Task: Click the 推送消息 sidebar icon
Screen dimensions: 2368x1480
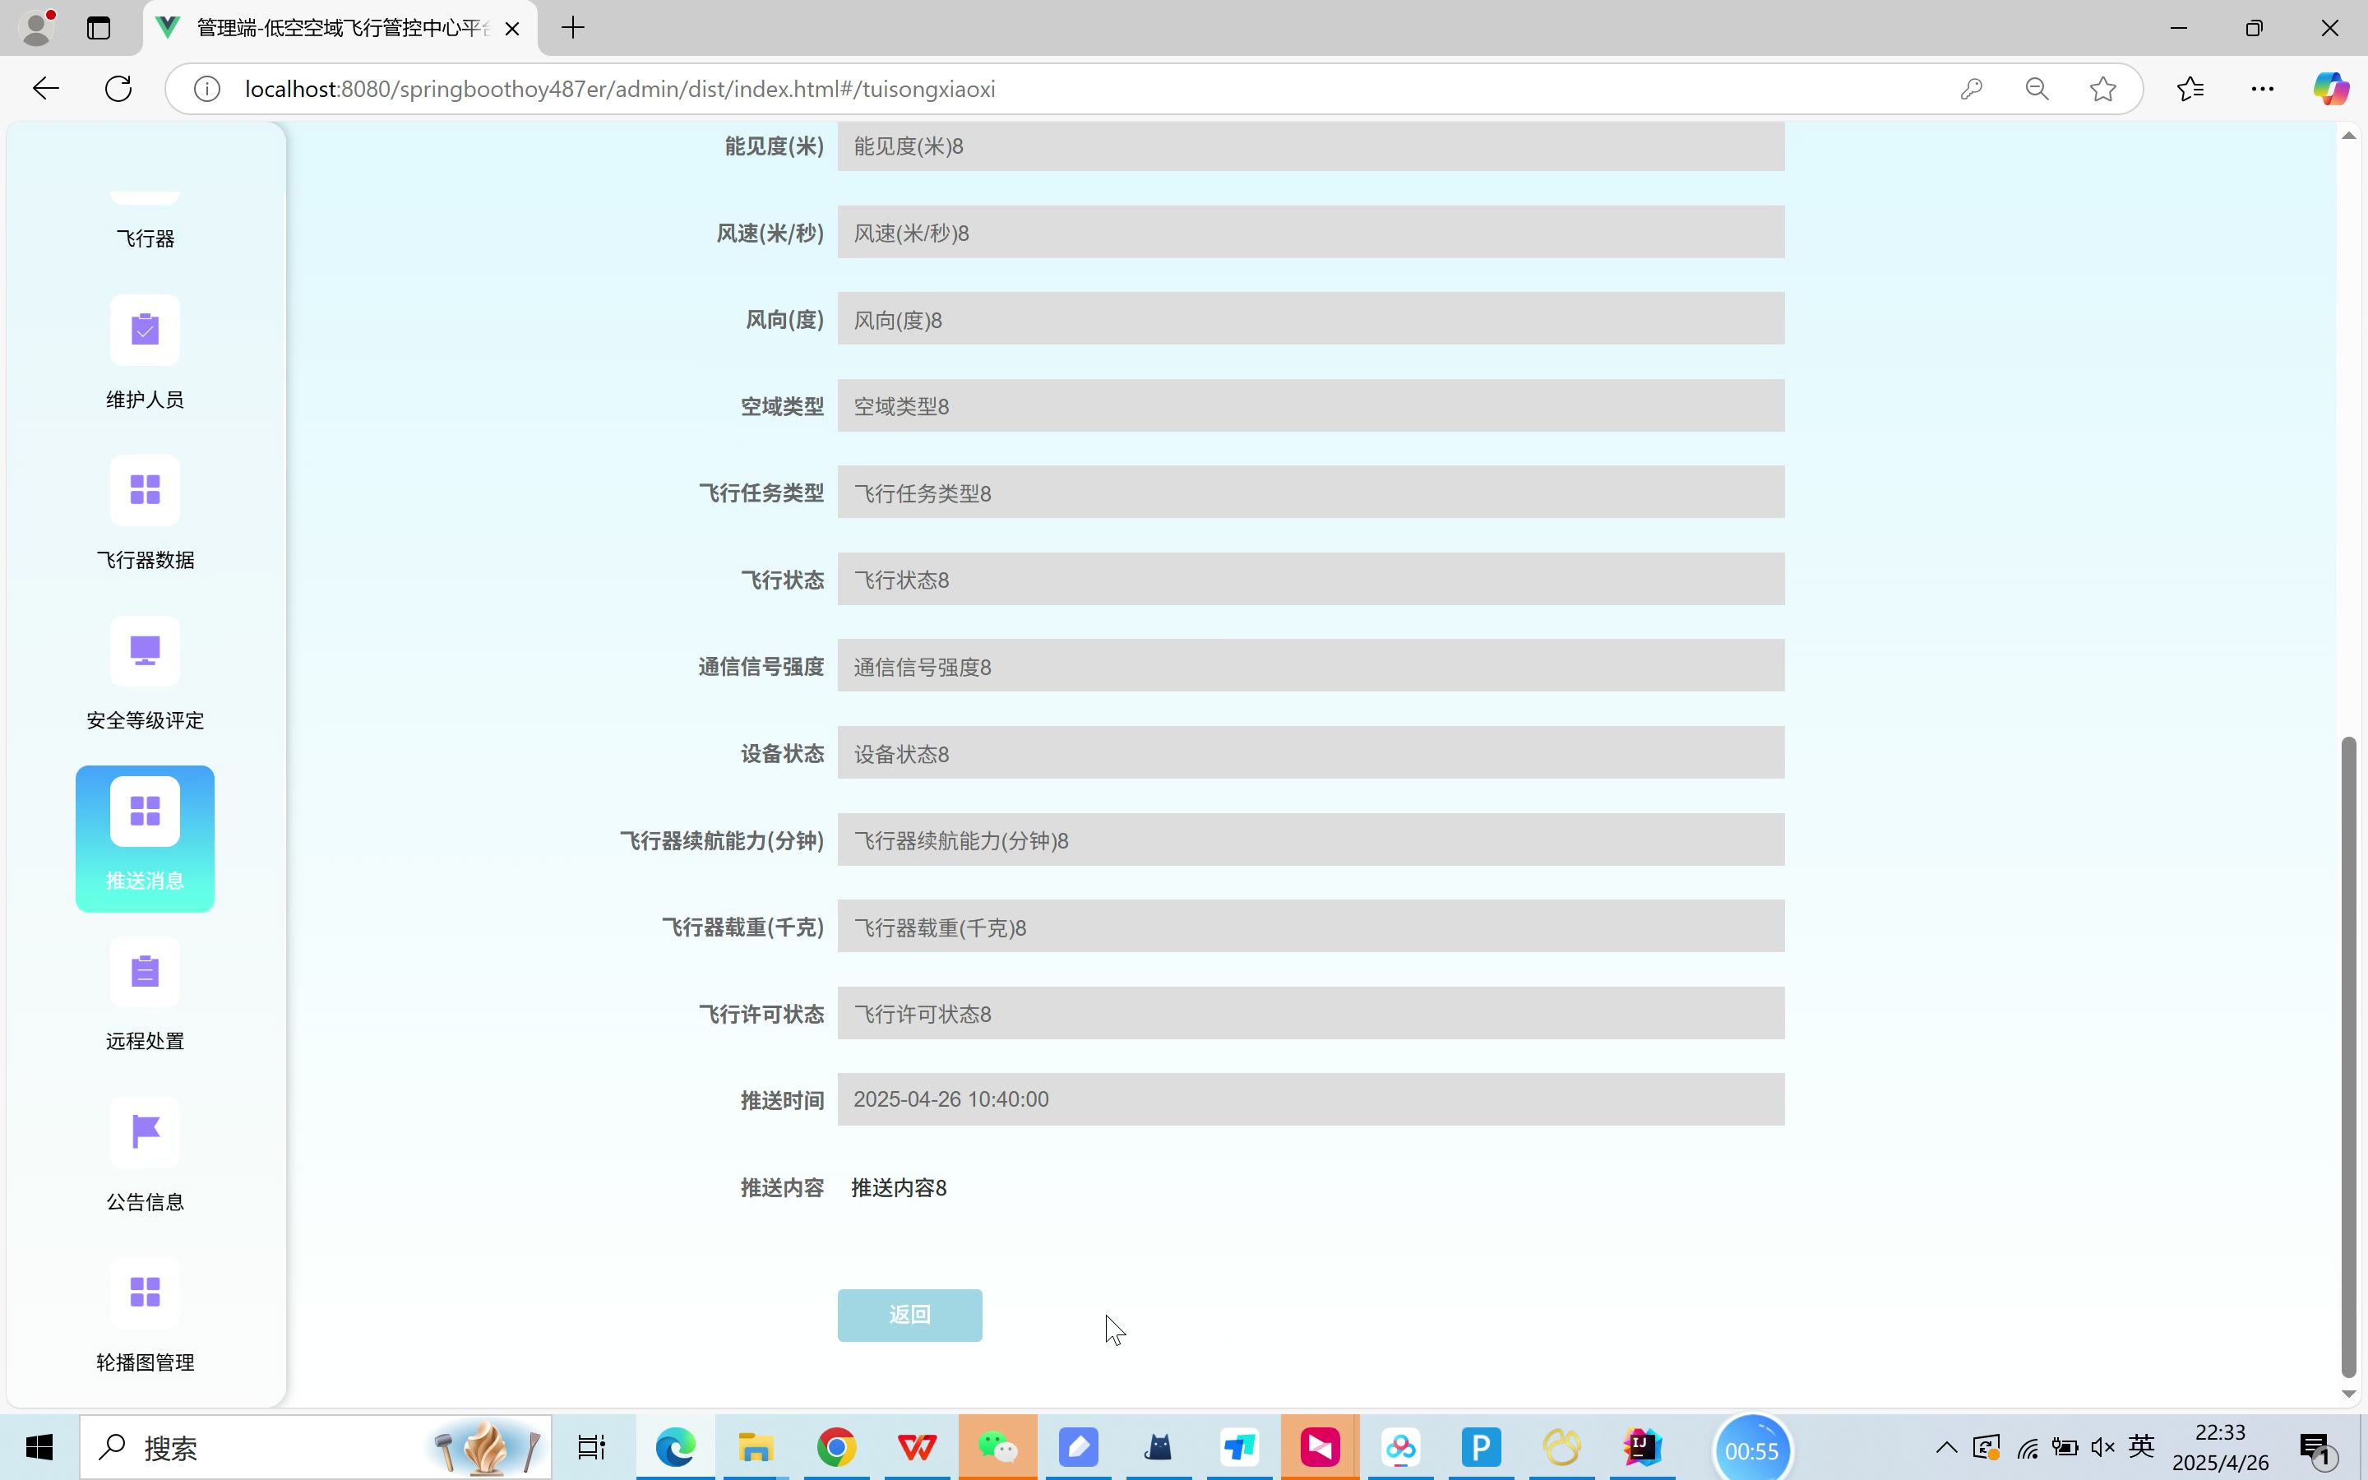Action: tap(145, 812)
